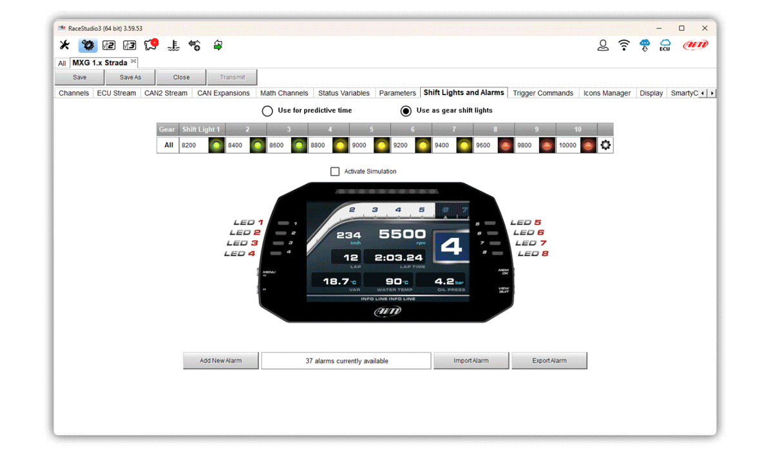Image resolution: width=773 pixels, height=463 pixels.
Task: Open the map icon with red badge
Action: (x=151, y=45)
